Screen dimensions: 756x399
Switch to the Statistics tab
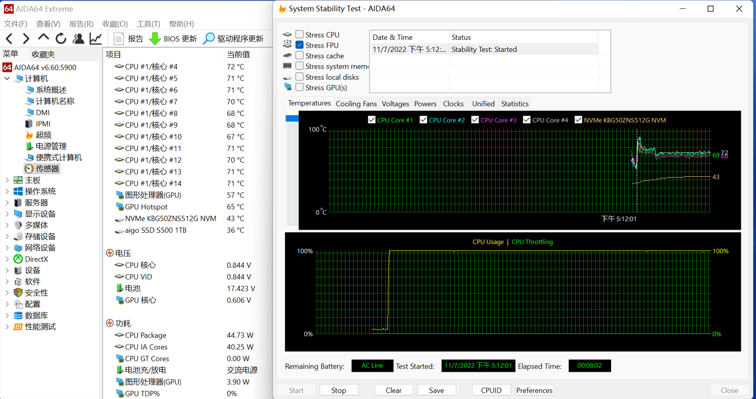(514, 104)
